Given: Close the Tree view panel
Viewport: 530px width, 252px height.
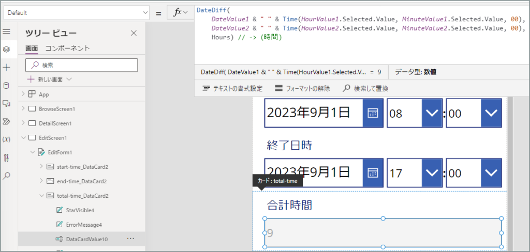Looking at the screenshot, I should pyautogui.click(x=134, y=33).
